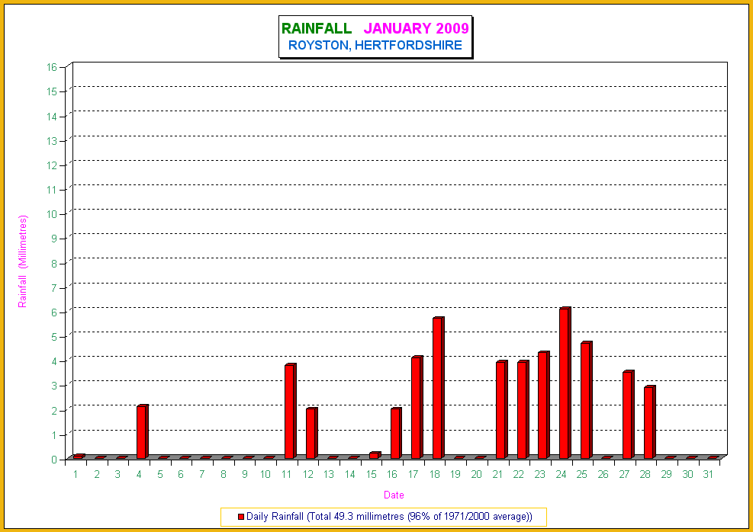
Task: Select the rainfall bar for date 25
Action: (587, 400)
